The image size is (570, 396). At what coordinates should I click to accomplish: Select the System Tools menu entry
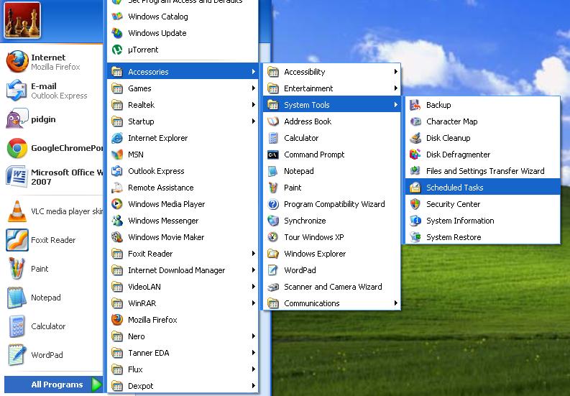pos(331,105)
